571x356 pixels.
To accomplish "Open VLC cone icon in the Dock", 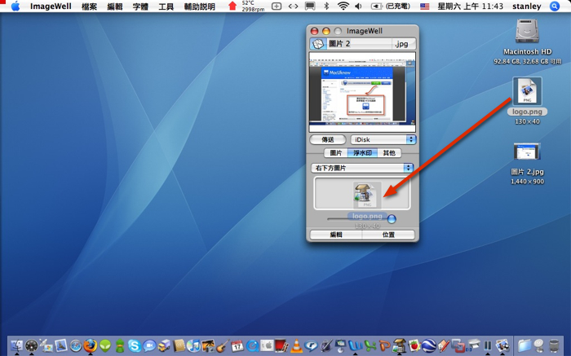I will click(x=296, y=345).
